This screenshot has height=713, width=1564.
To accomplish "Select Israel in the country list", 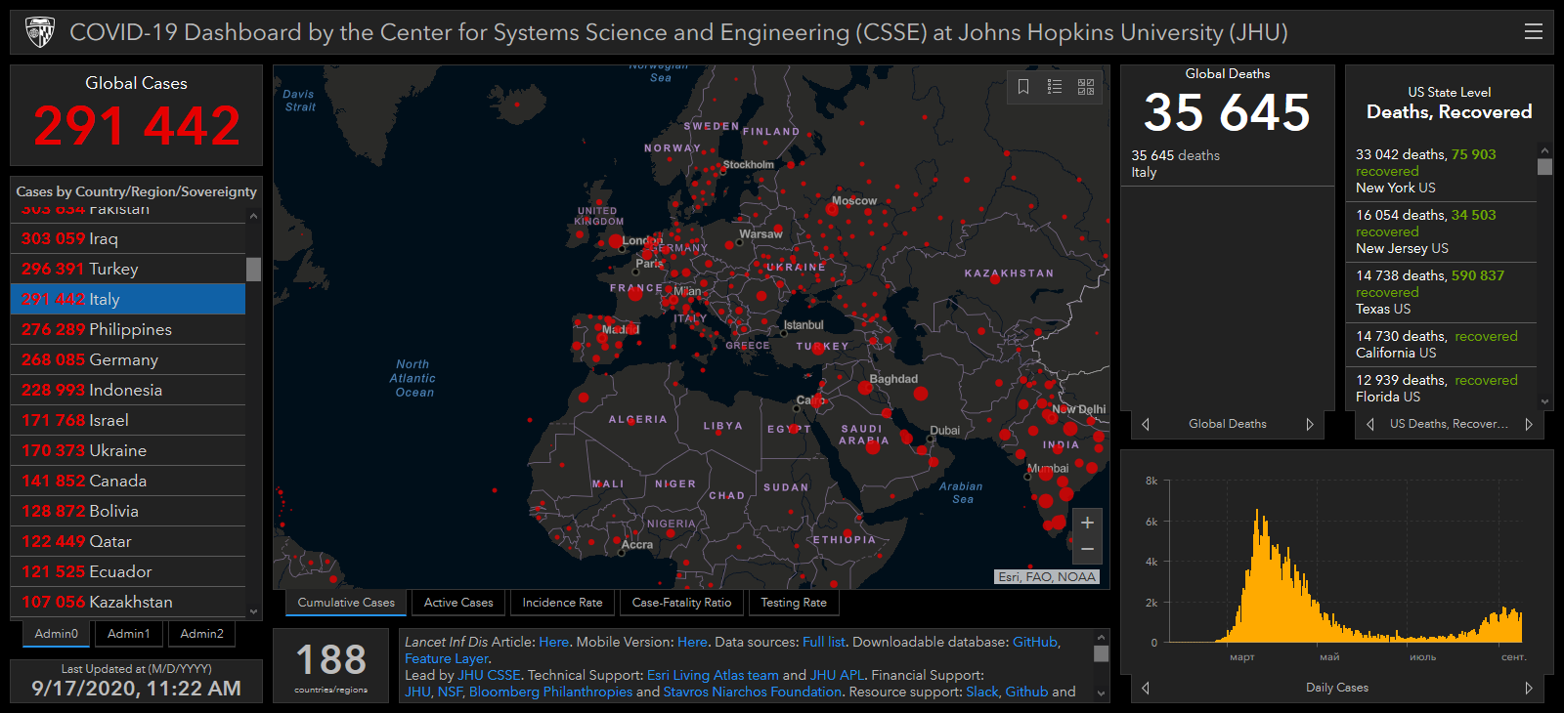I will click(x=128, y=420).
